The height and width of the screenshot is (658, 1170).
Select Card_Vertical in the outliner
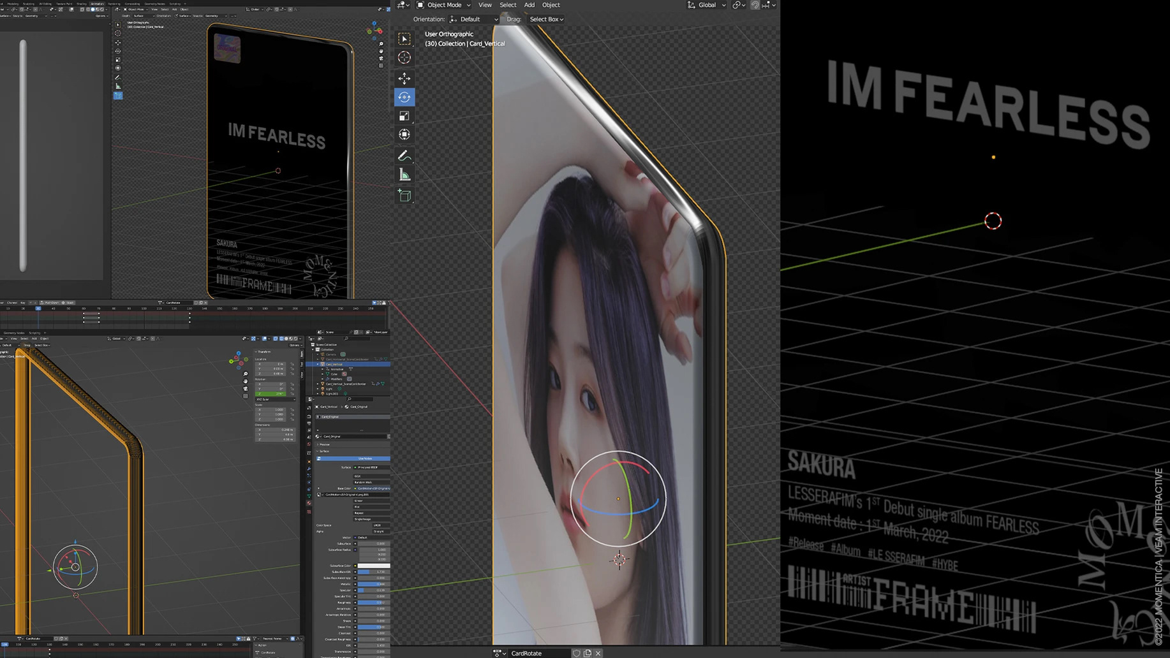334,364
